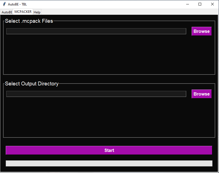
Task: Maximize the AutoBE - TBL window
Action: (x=200, y=4)
